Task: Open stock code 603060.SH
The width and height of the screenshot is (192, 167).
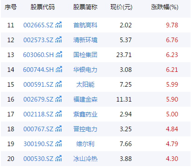Action: point(38,55)
